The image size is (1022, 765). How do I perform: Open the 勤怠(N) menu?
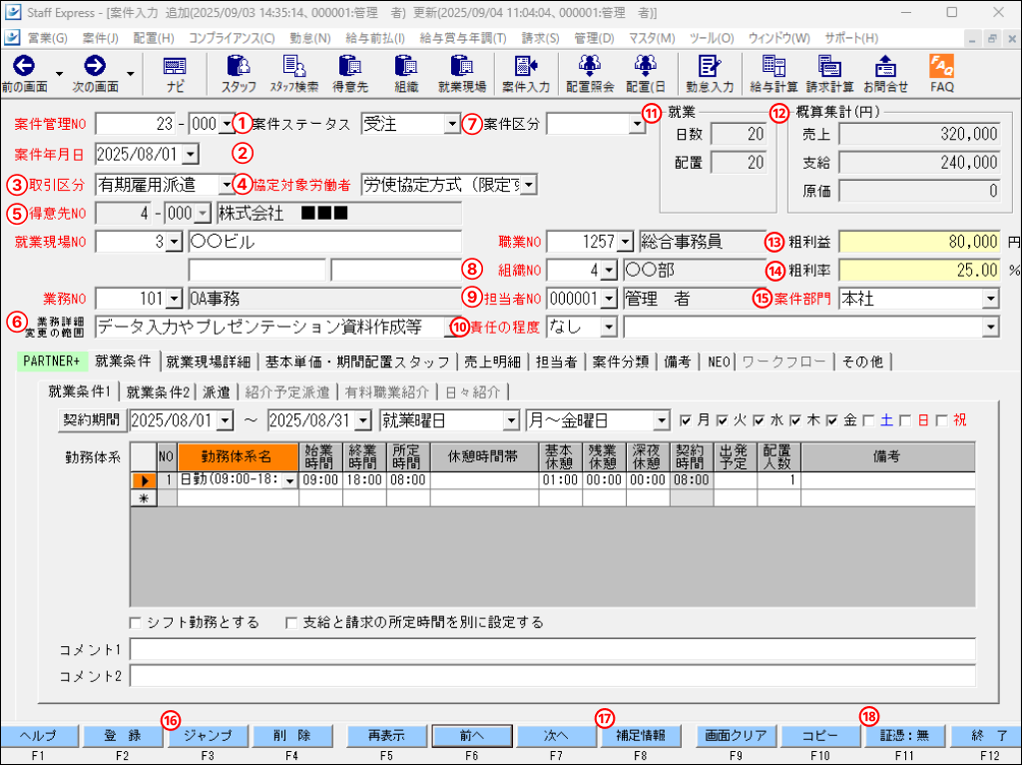point(308,38)
